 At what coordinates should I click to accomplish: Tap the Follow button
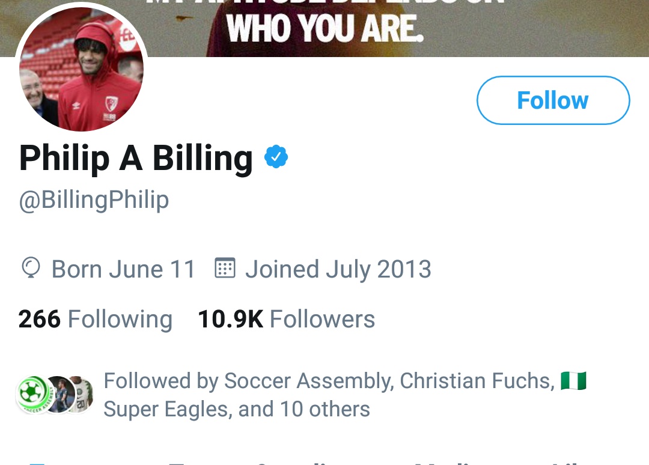(553, 100)
